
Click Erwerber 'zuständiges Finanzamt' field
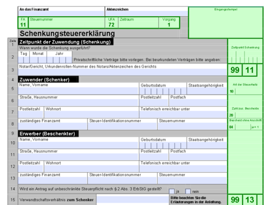[x=52, y=180]
